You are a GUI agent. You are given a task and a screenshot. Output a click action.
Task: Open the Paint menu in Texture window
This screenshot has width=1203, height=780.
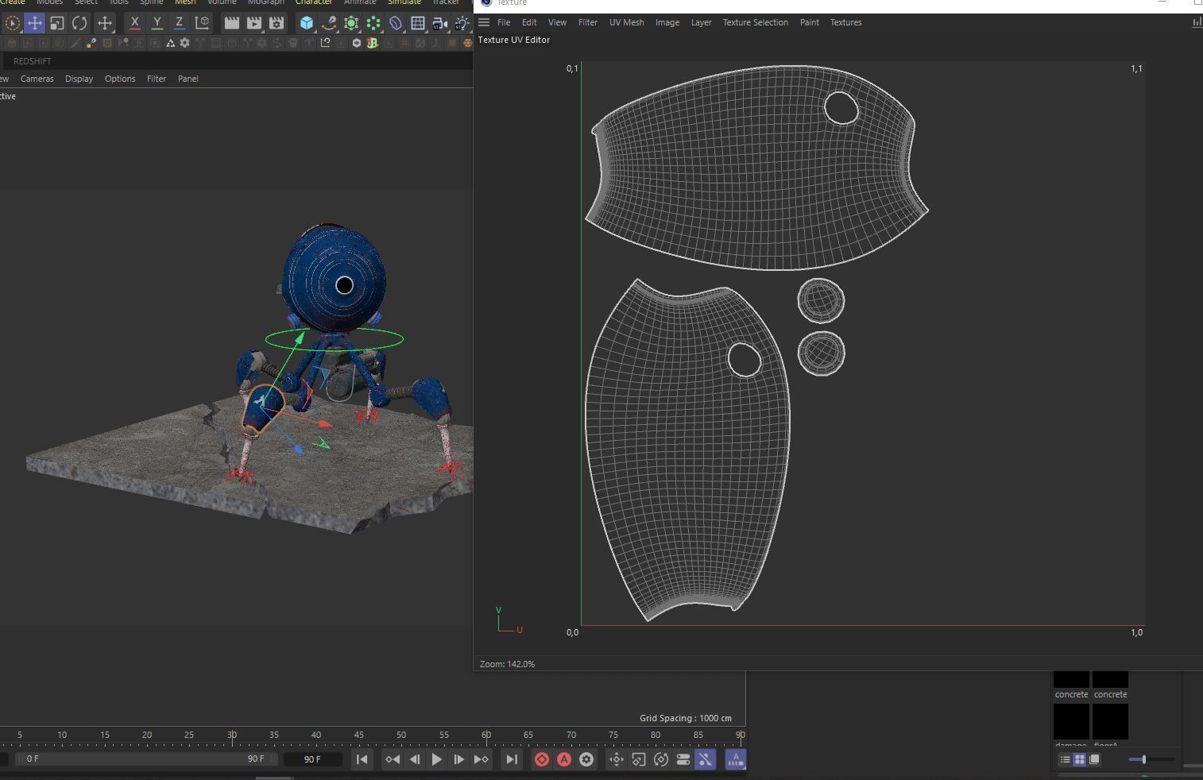point(810,22)
